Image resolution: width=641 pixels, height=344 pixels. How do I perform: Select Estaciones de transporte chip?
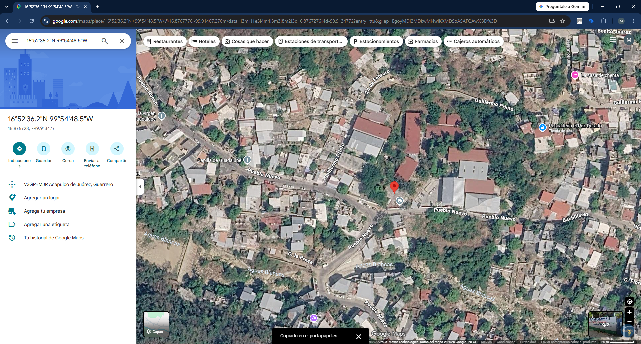coord(311,41)
